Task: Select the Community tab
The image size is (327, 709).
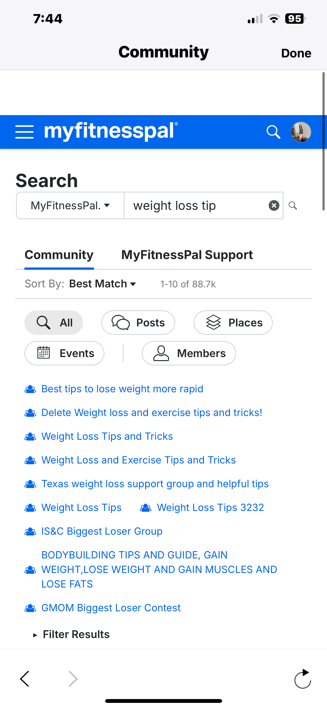Action: pyautogui.click(x=59, y=255)
